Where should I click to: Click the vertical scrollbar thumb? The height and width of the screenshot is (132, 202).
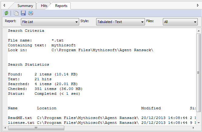coord(198,73)
